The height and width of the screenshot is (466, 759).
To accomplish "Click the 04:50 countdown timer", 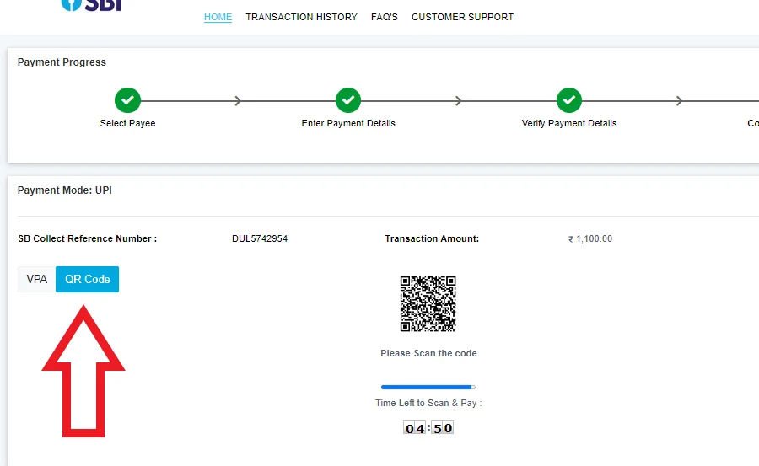I will pyautogui.click(x=428, y=428).
